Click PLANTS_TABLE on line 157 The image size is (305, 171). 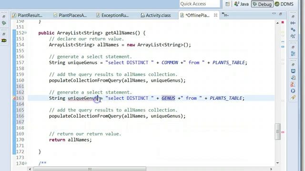(229, 63)
